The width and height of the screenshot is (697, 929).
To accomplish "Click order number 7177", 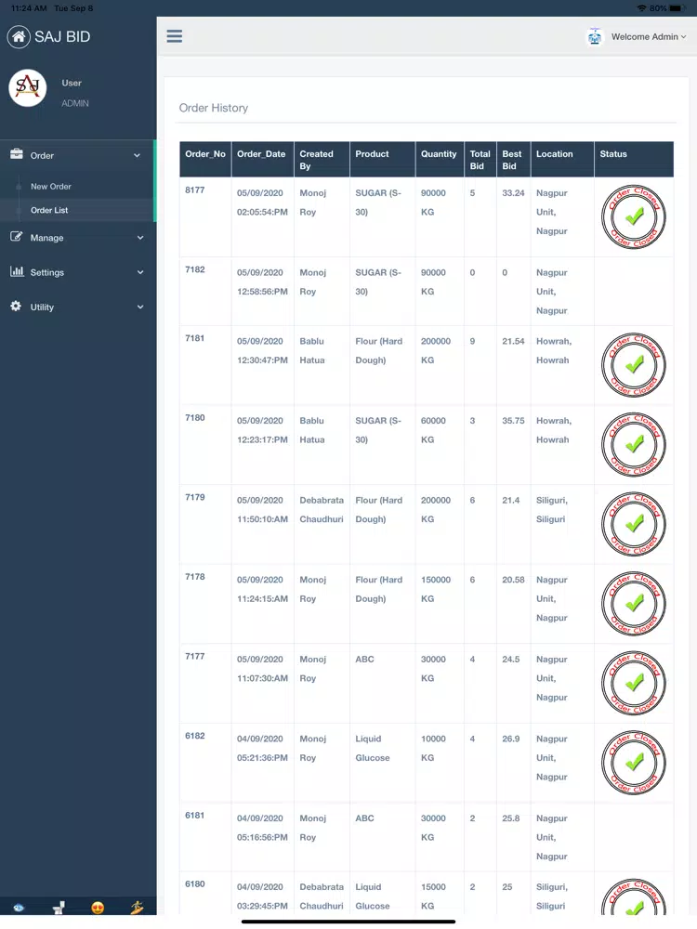I will coord(195,656).
